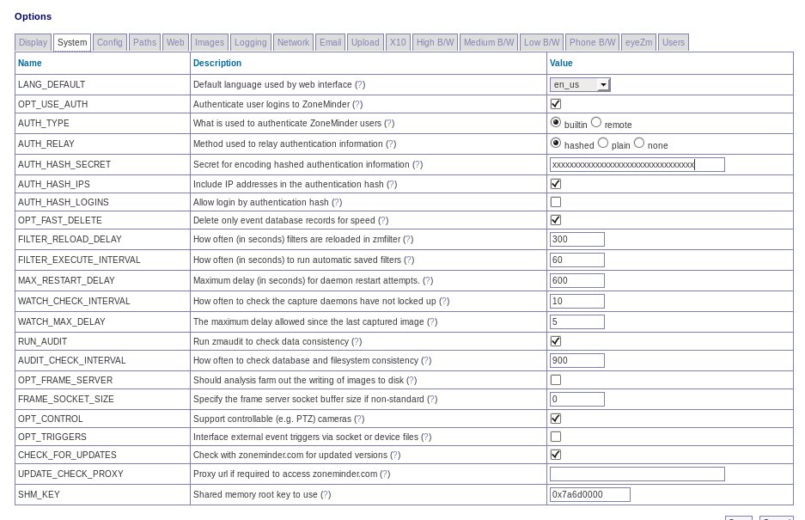Switch to the Upload tab
This screenshot has height=520, width=805.
click(x=365, y=43)
